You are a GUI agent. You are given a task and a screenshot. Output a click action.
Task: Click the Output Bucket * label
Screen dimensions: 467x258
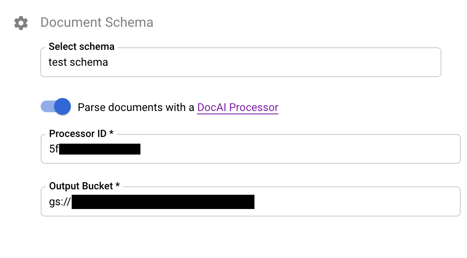(x=84, y=186)
